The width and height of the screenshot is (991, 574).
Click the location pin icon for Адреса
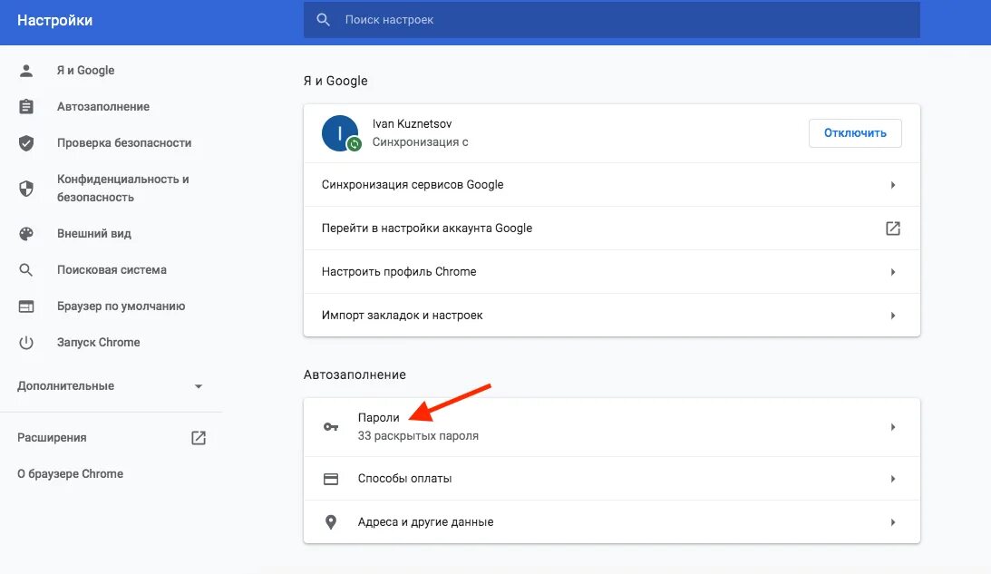tap(331, 521)
